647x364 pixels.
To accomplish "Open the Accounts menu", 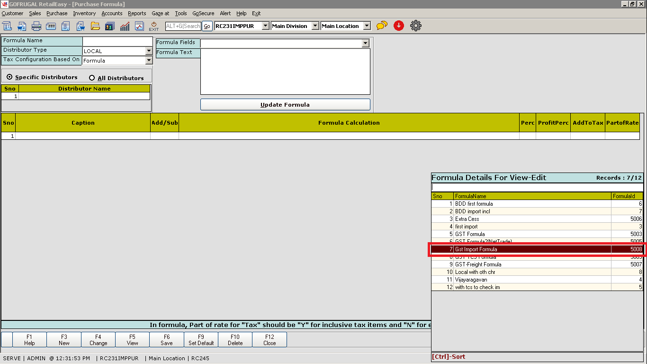I will pos(112,13).
